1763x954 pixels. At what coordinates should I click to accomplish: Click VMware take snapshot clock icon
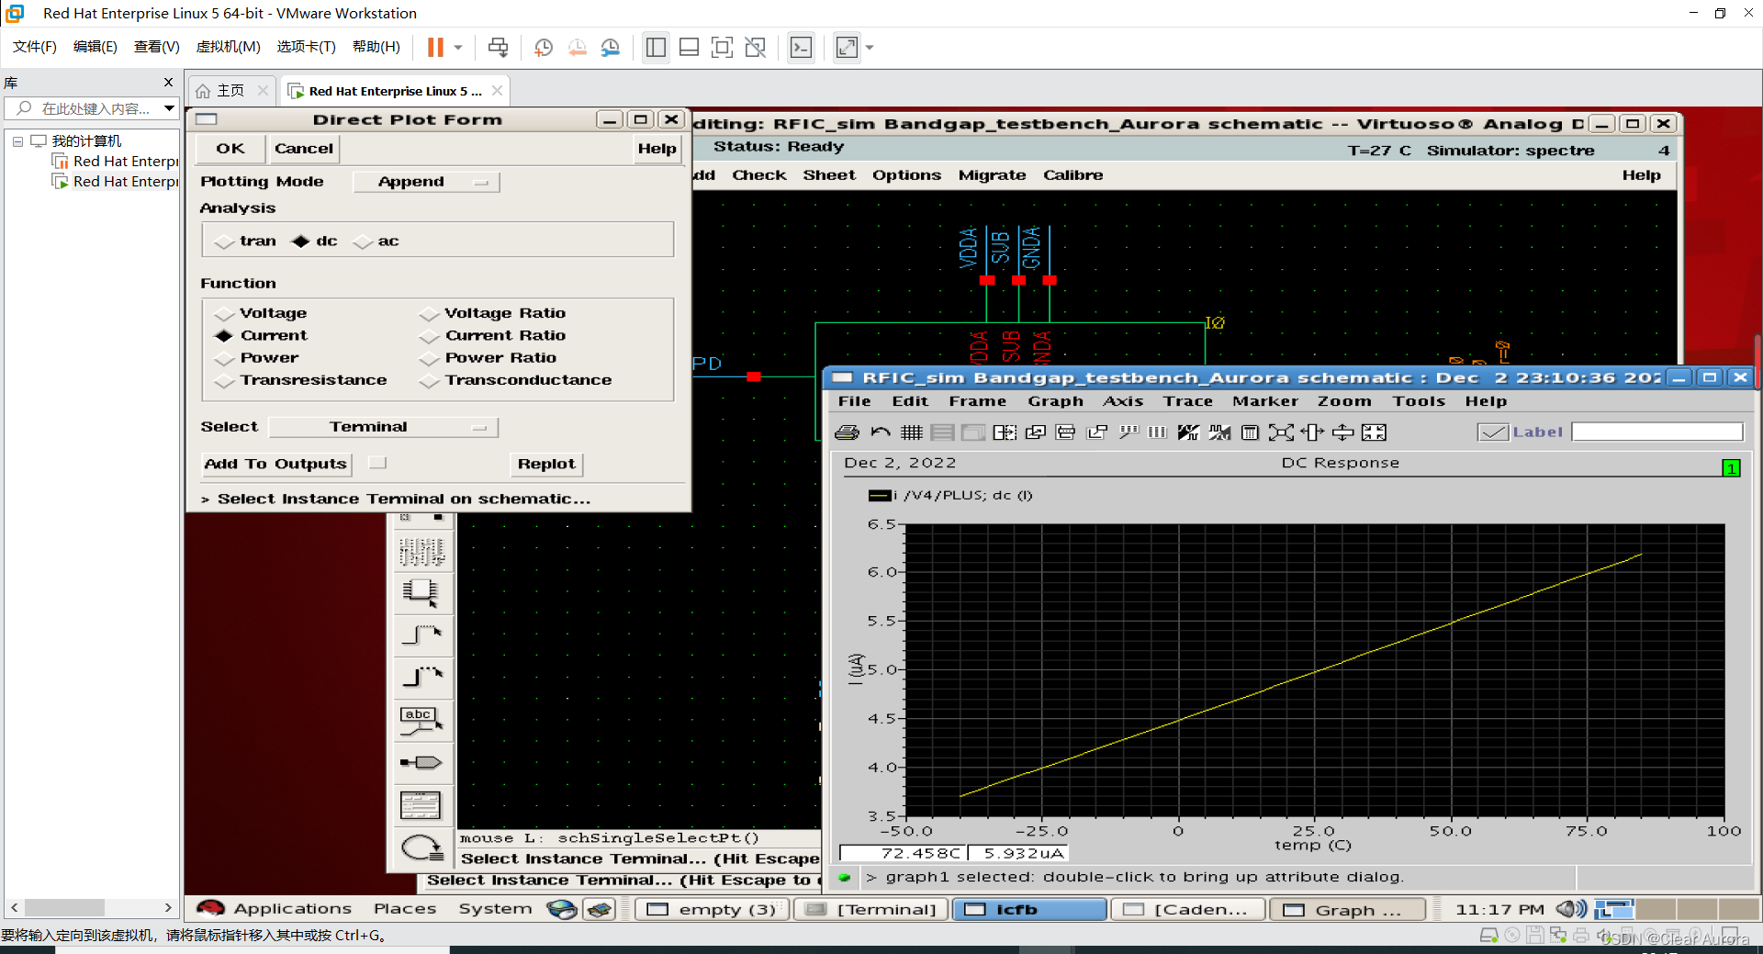(544, 48)
